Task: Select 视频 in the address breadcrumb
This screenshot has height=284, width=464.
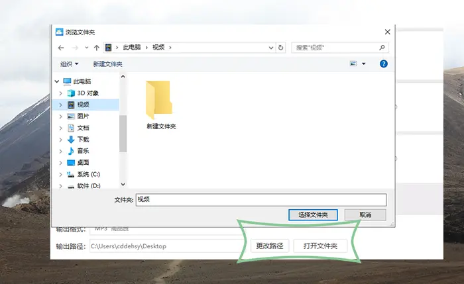Action: (x=158, y=47)
